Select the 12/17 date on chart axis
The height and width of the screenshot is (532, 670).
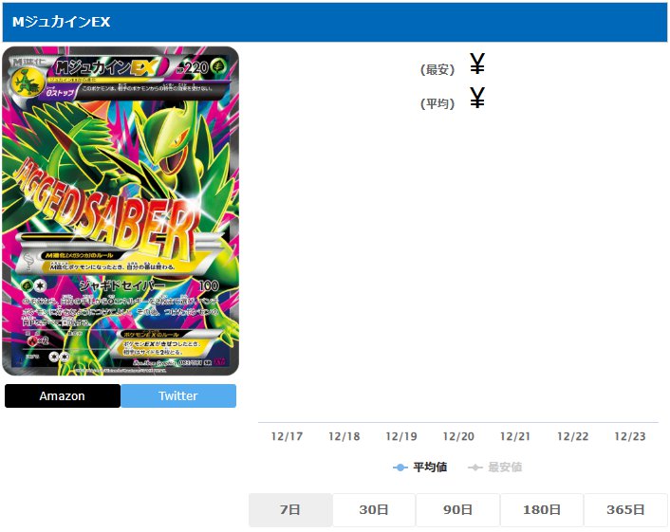[287, 436]
